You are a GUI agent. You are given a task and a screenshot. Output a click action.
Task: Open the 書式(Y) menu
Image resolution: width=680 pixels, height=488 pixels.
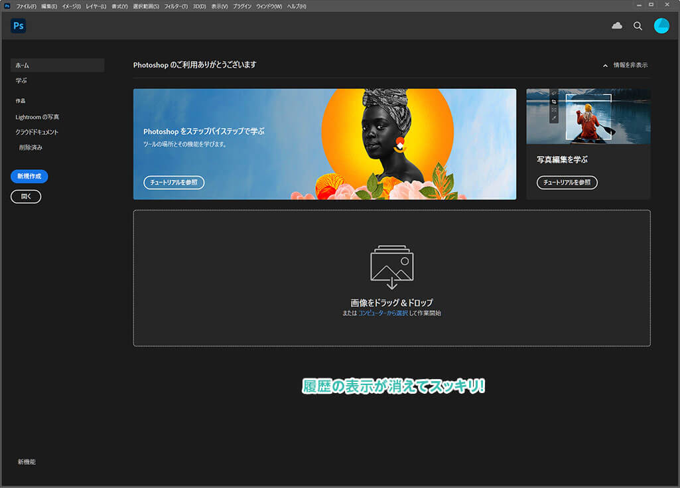119,7
